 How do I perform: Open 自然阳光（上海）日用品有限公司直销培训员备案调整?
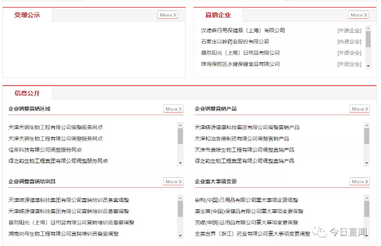click(x=71, y=223)
